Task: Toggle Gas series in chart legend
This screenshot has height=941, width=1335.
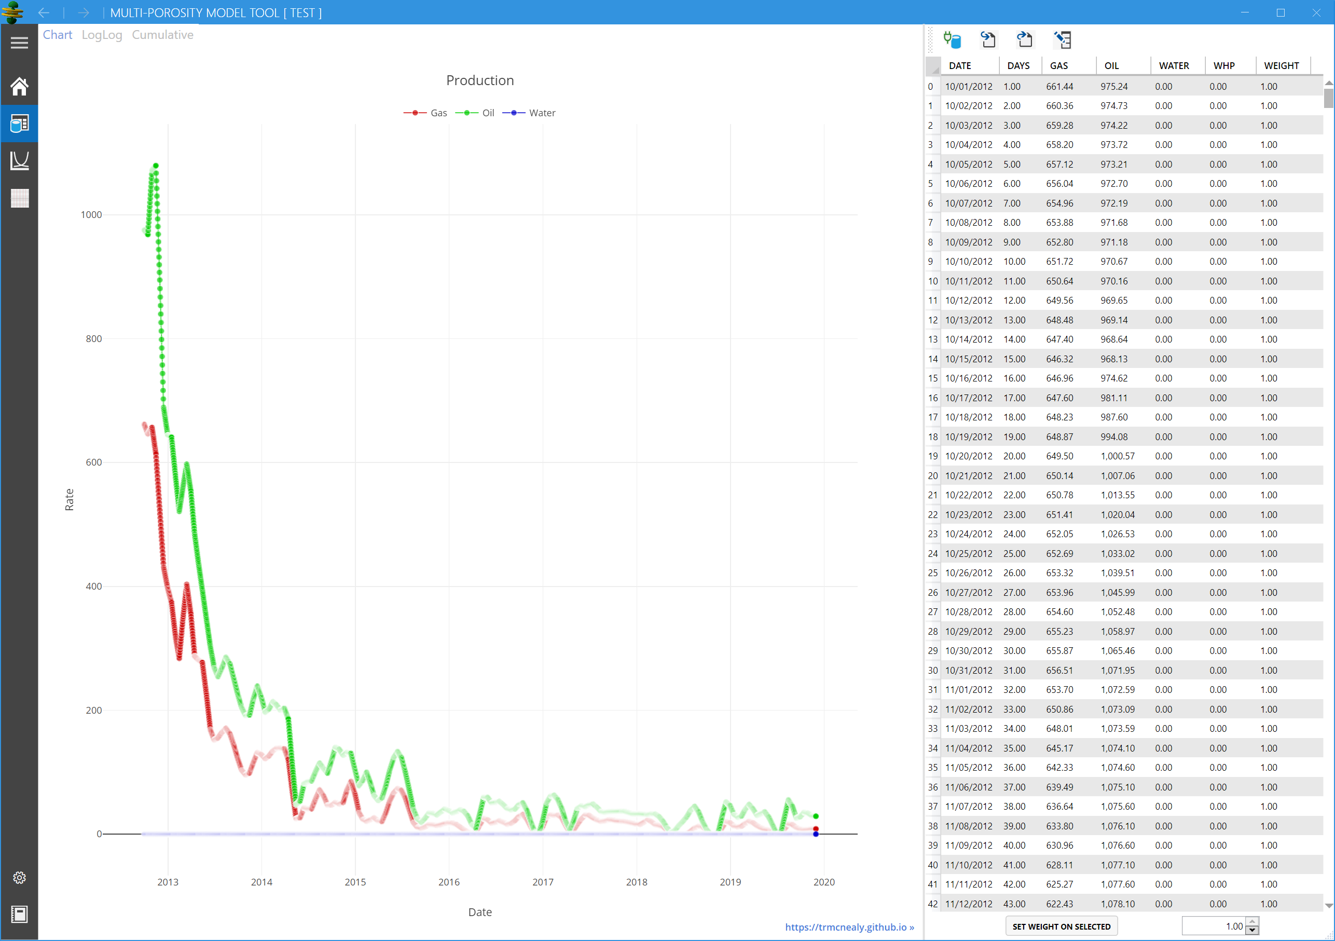Action: coord(425,113)
